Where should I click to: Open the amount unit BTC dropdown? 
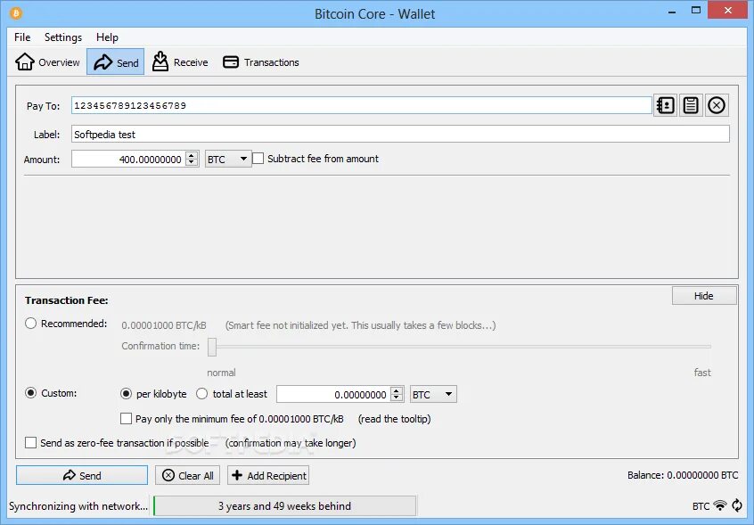pos(228,160)
